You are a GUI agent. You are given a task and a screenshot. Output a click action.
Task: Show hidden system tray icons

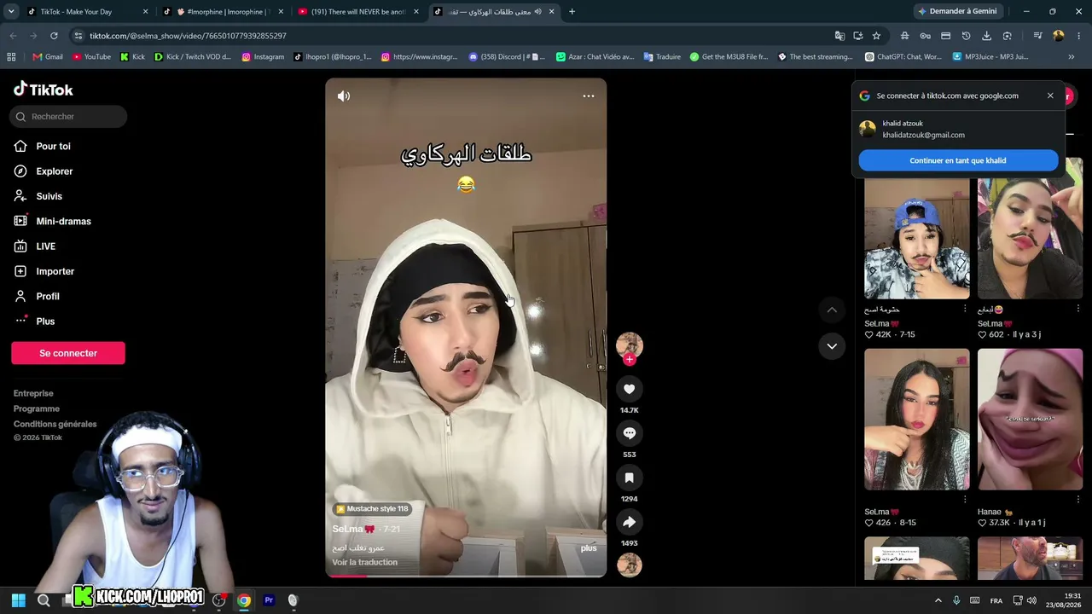coord(938,600)
